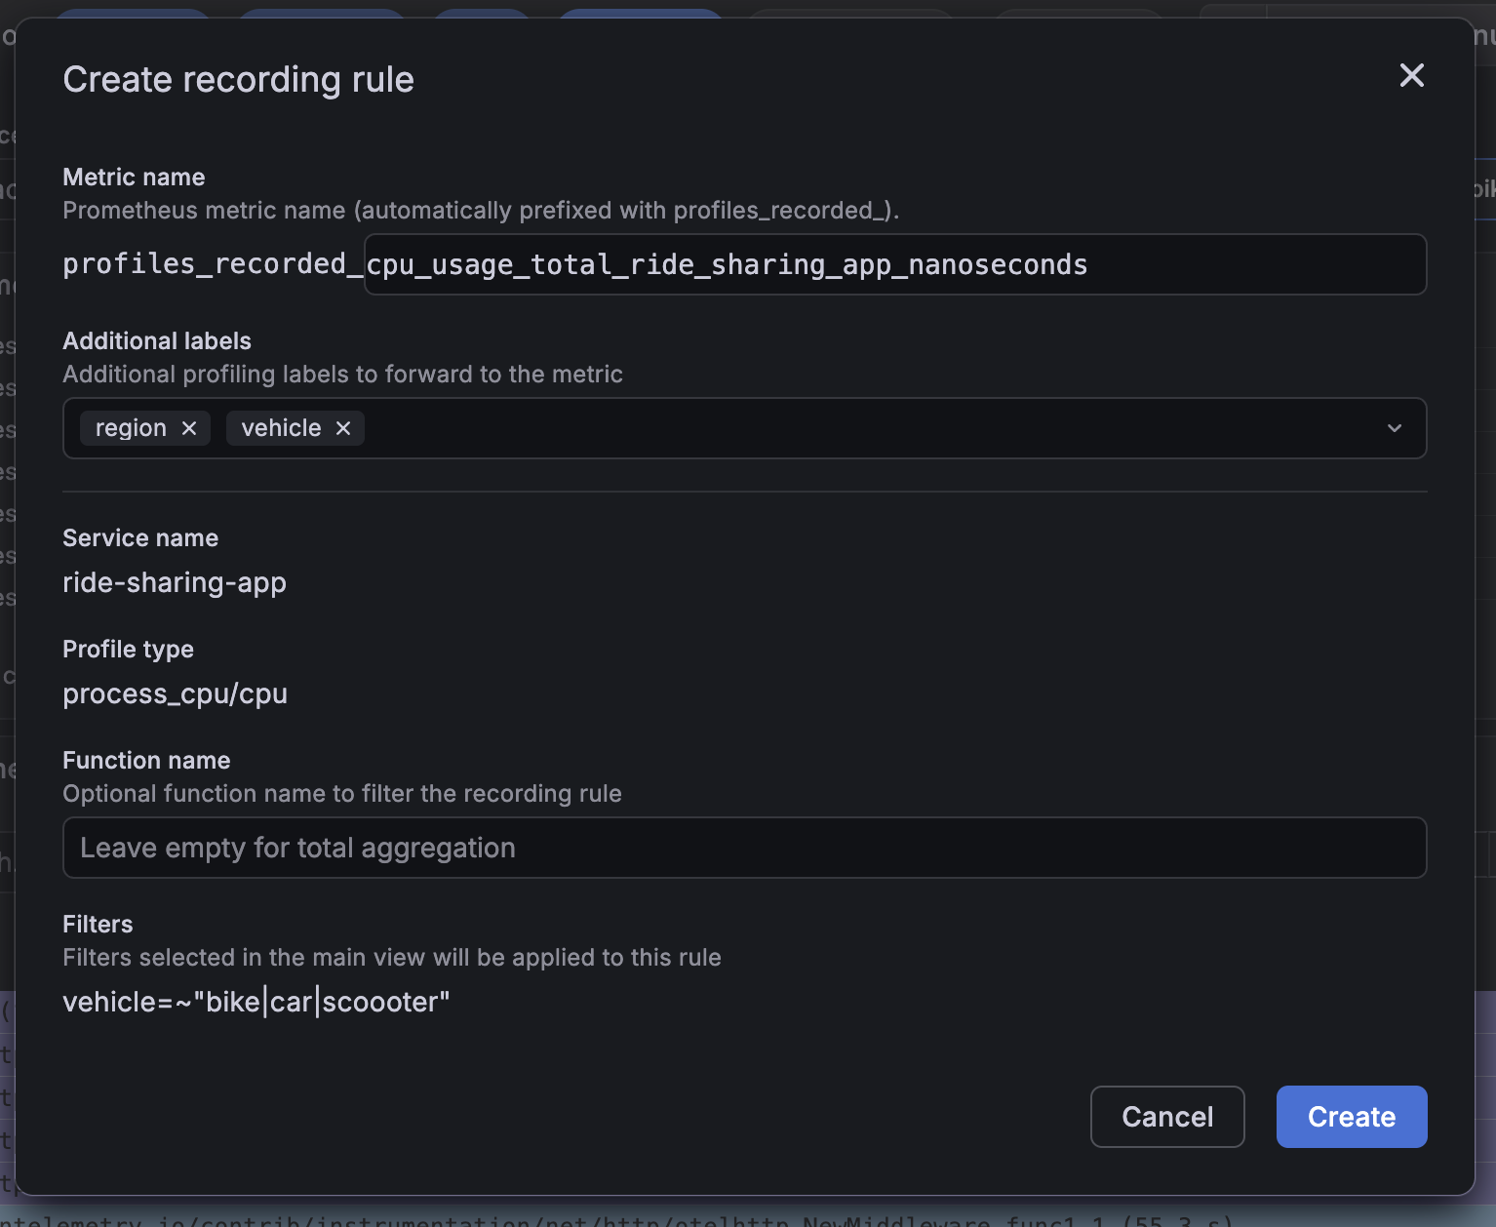The height and width of the screenshot is (1227, 1496).
Task: Click the chevron in the Additional labels field
Action: [x=1394, y=427]
